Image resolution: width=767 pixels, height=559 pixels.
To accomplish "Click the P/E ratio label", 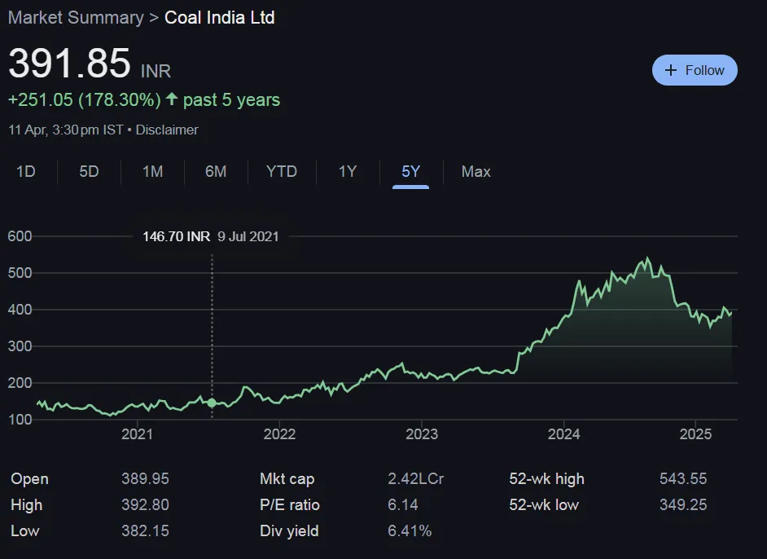I will pos(290,504).
